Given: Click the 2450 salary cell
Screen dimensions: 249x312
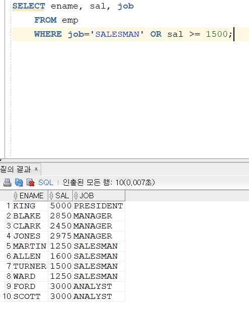Looking at the screenshot, I should [60, 226].
